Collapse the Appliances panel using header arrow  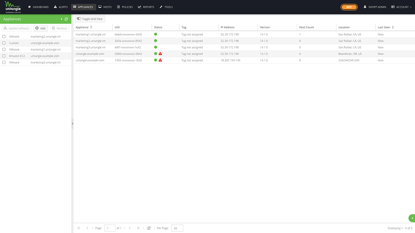[62, 19]
